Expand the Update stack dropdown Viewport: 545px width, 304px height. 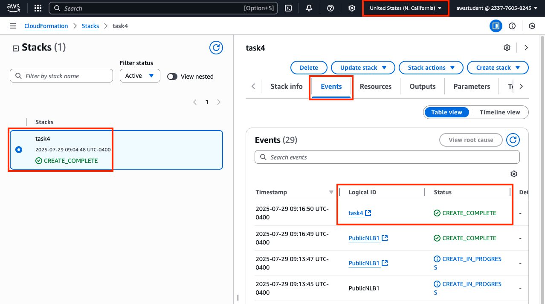tap(364, 68)
